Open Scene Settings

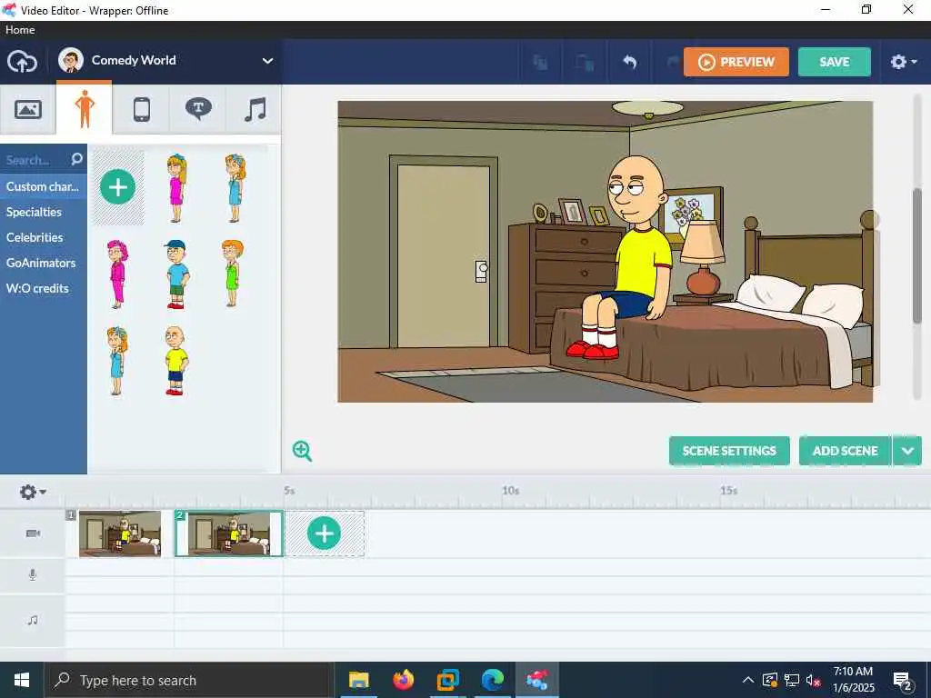[729, 451]
